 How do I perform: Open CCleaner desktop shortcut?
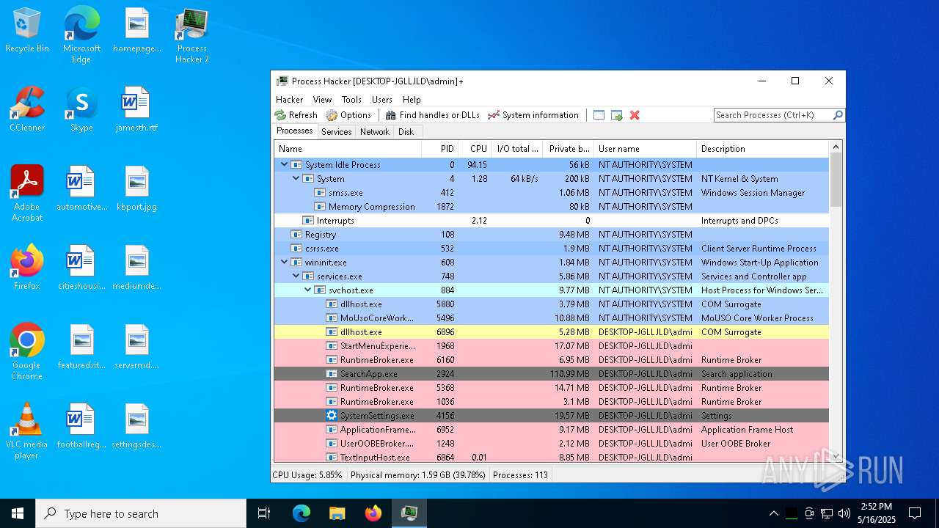tap(27, 109)
